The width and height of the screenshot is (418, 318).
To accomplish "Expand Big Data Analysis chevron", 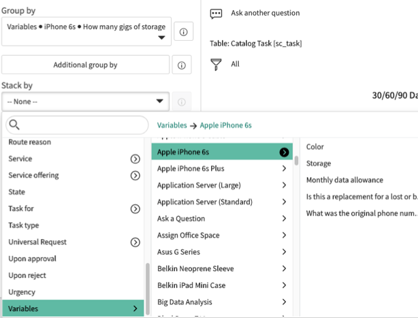I will coord(284,302).
